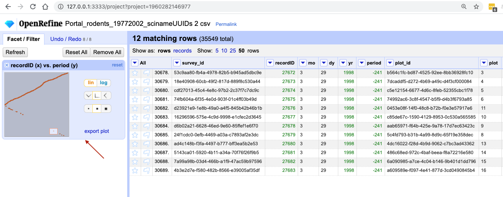Select the large dot size icon
Screen dimensions: 503x197
tap(106, 109)
